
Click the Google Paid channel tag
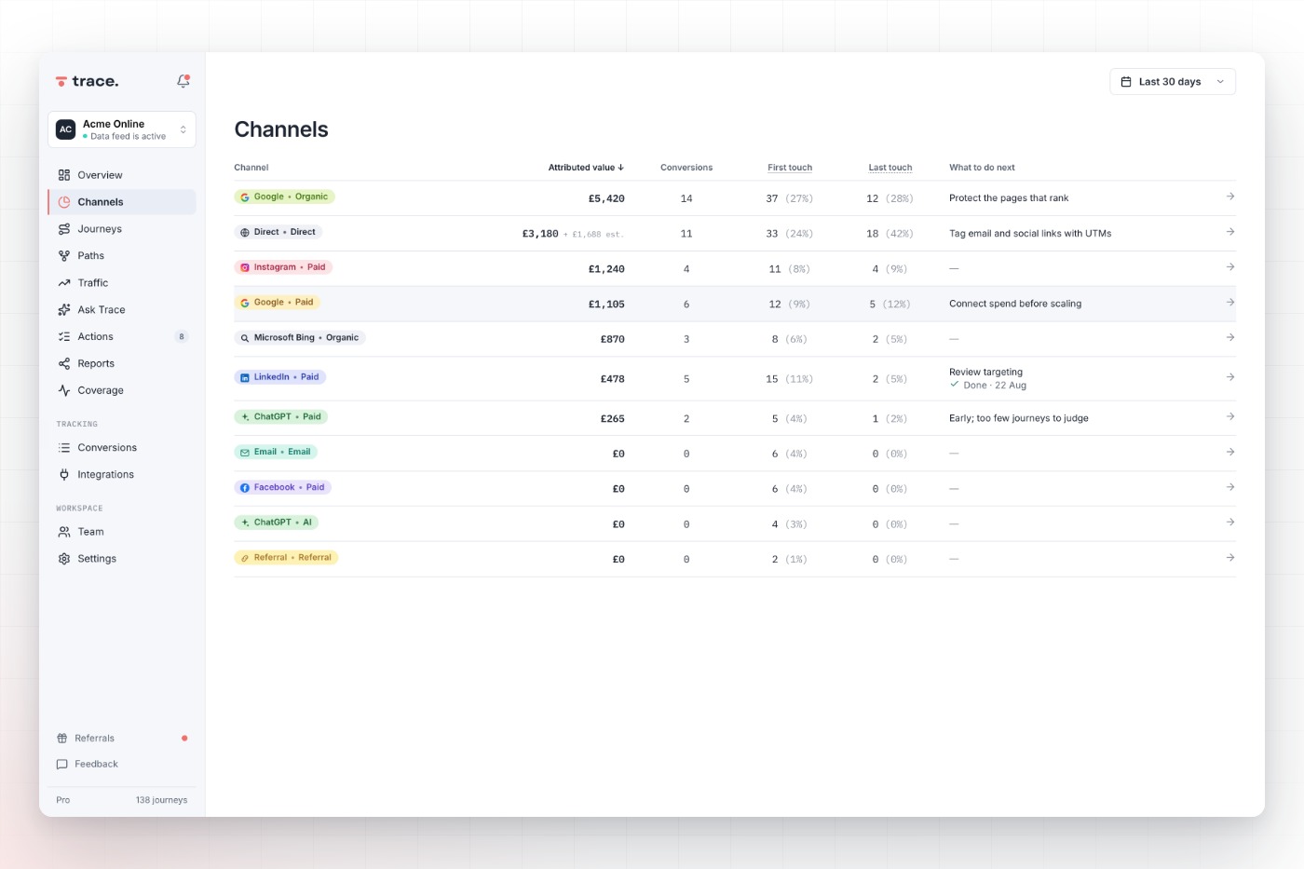click(278, 303)
